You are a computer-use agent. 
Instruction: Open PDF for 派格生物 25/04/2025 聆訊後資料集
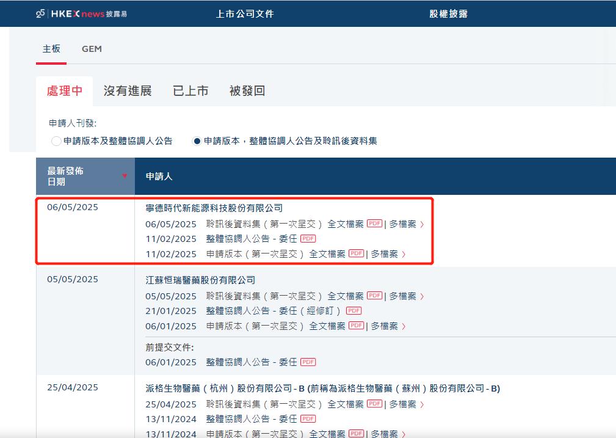[x=375, y=403]
